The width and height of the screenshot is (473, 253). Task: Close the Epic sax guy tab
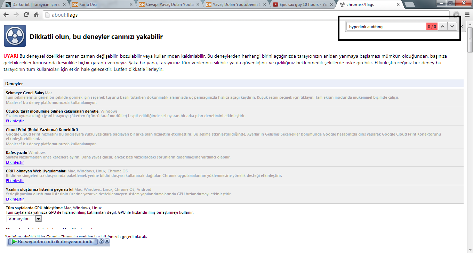331,5
